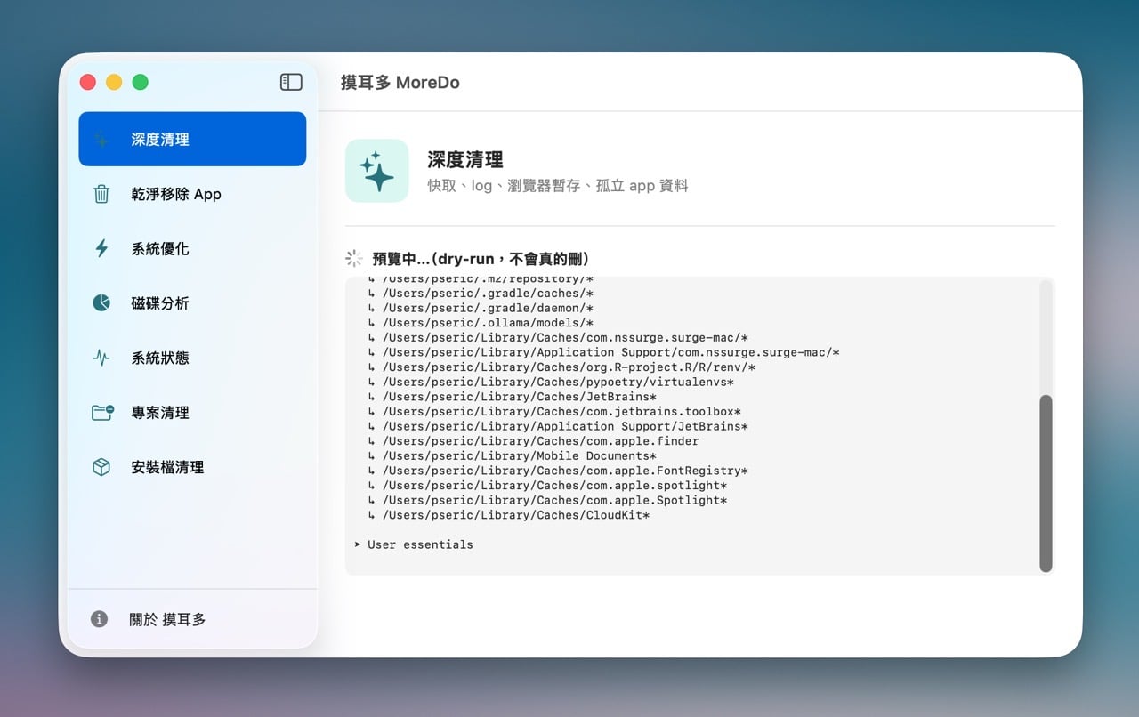Click the spinning progress indicator near 預覽中
The height and width of the screenshot is (717, 1139).
pyautogui.click(x=353, y=258)
